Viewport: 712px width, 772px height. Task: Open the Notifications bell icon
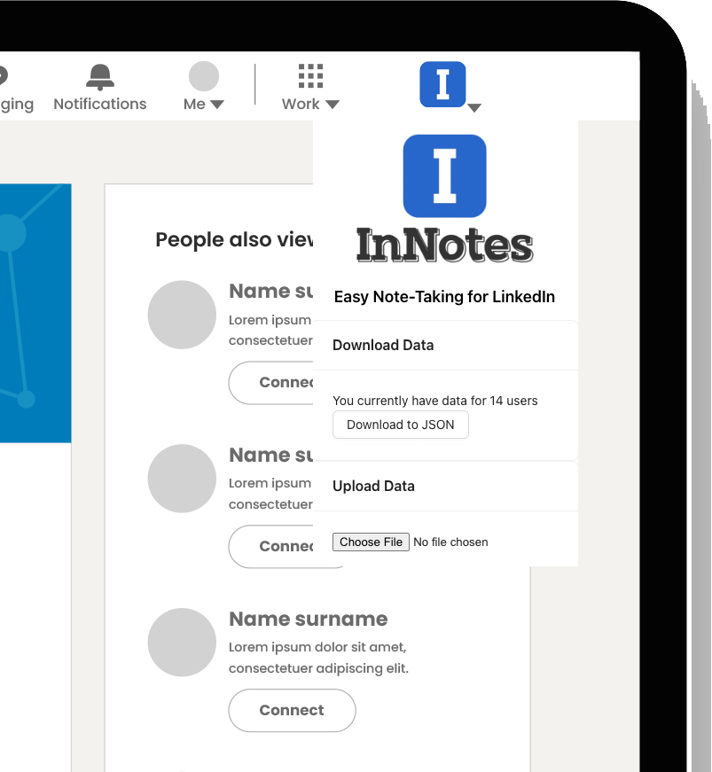coord(100,77)
